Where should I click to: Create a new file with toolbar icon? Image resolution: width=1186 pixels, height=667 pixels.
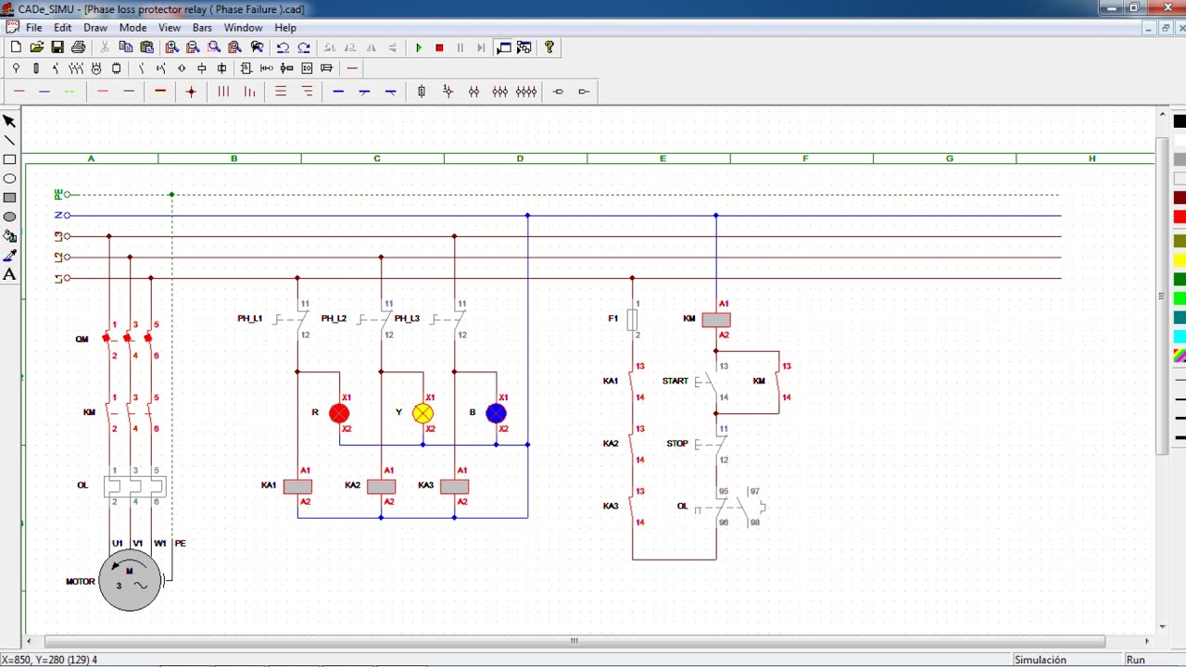16,47
